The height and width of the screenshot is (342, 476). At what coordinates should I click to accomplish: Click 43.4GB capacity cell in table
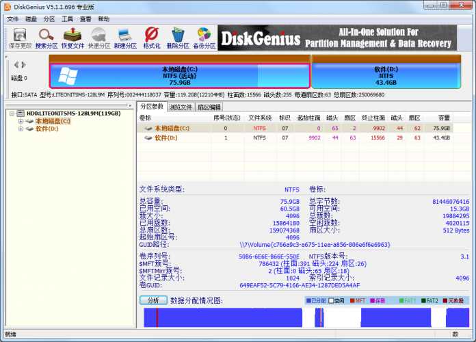441,138
